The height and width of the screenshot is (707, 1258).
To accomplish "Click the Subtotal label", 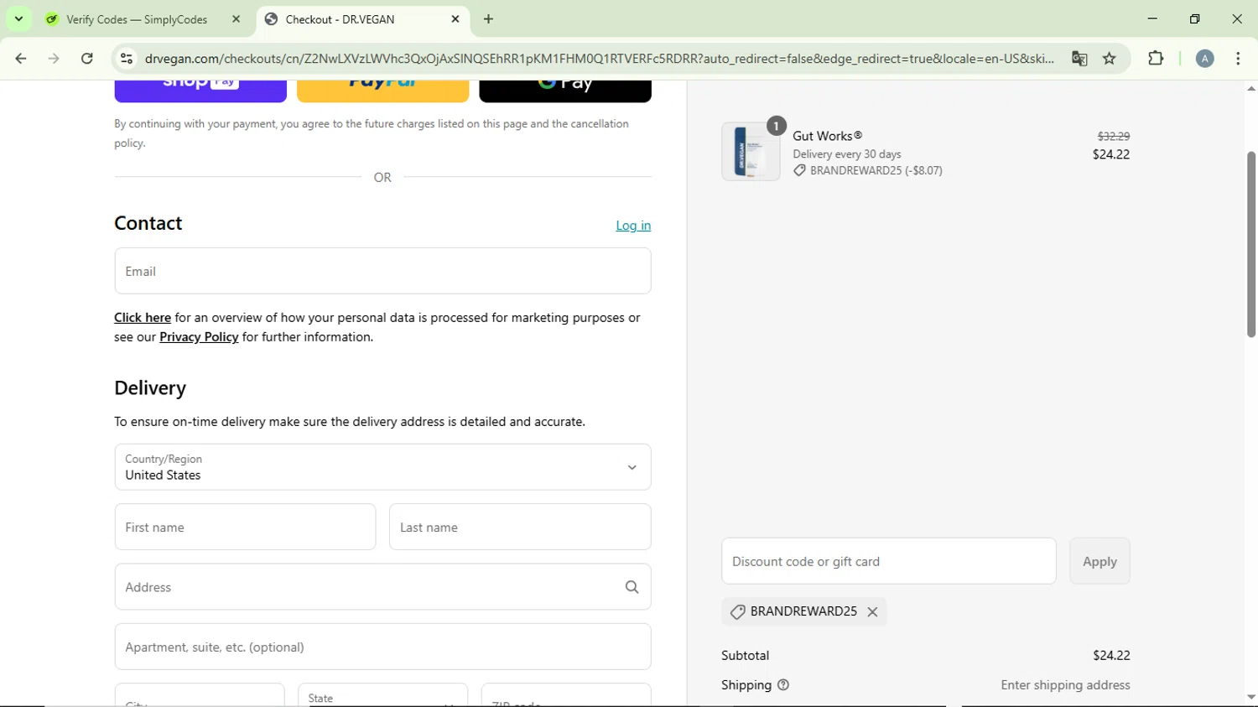I will 745,656.
